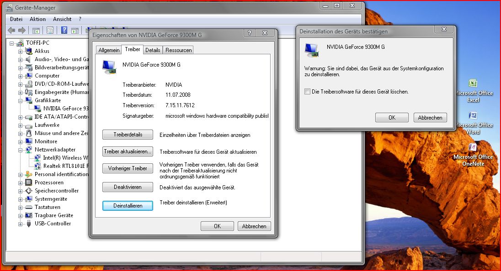501x271 pixels.
Task: Select the Tastaturen keyboard icon
Action: [x=29, y=207]
